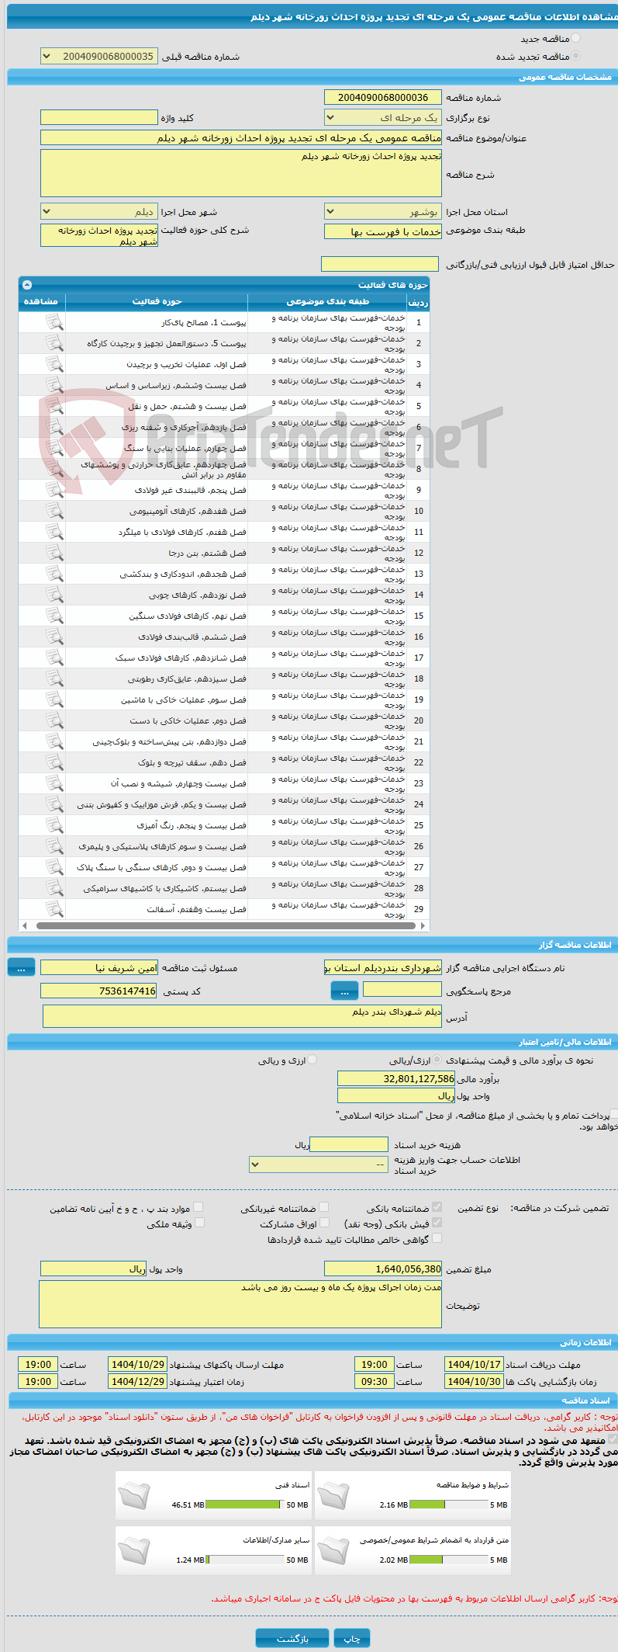This screenshot has height=1652, width=618.
Task: Toggle ضمانتنامه غیربانکی checkbox
Action: point(324,1207)
